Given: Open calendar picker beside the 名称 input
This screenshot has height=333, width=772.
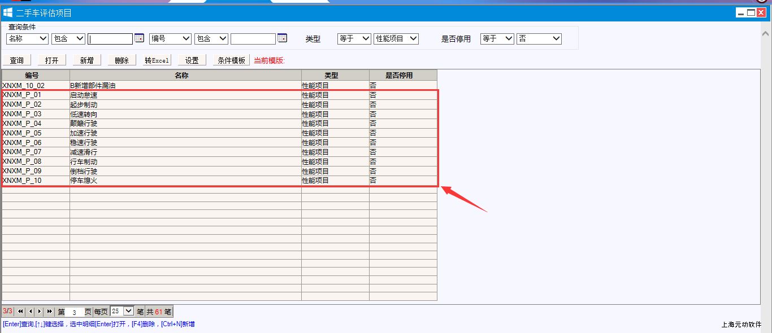Looking at the screenshot, I should tap(139, 38).
